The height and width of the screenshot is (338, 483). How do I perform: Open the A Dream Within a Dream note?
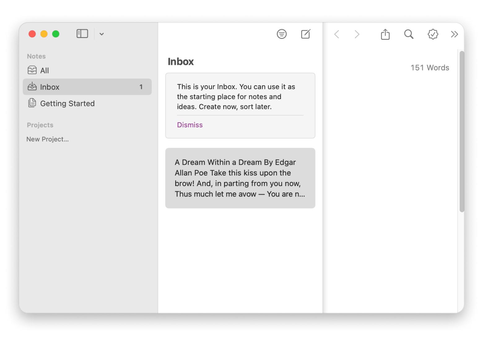[x=240, y=178]
